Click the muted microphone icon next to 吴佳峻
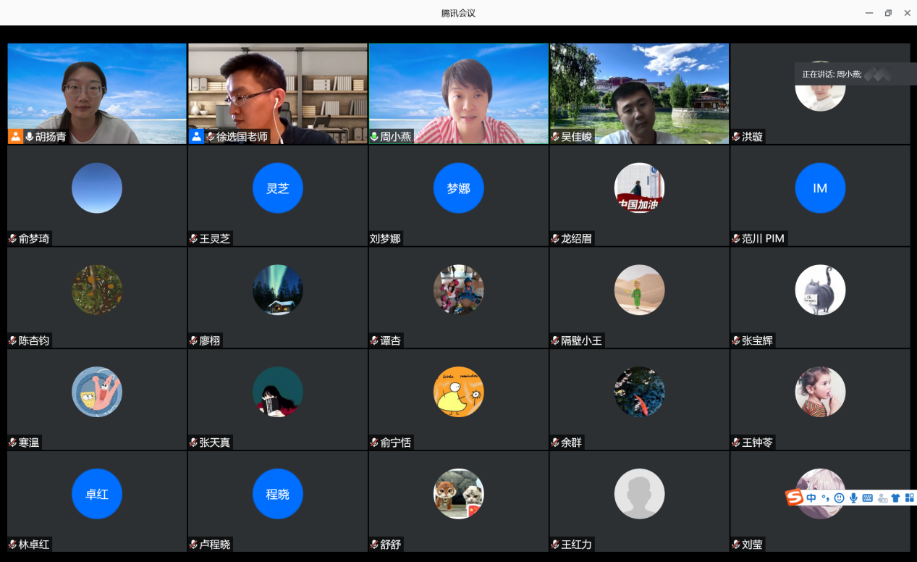Image resolution: width=917 pixels, height=562 pixels. coord(555,137)
